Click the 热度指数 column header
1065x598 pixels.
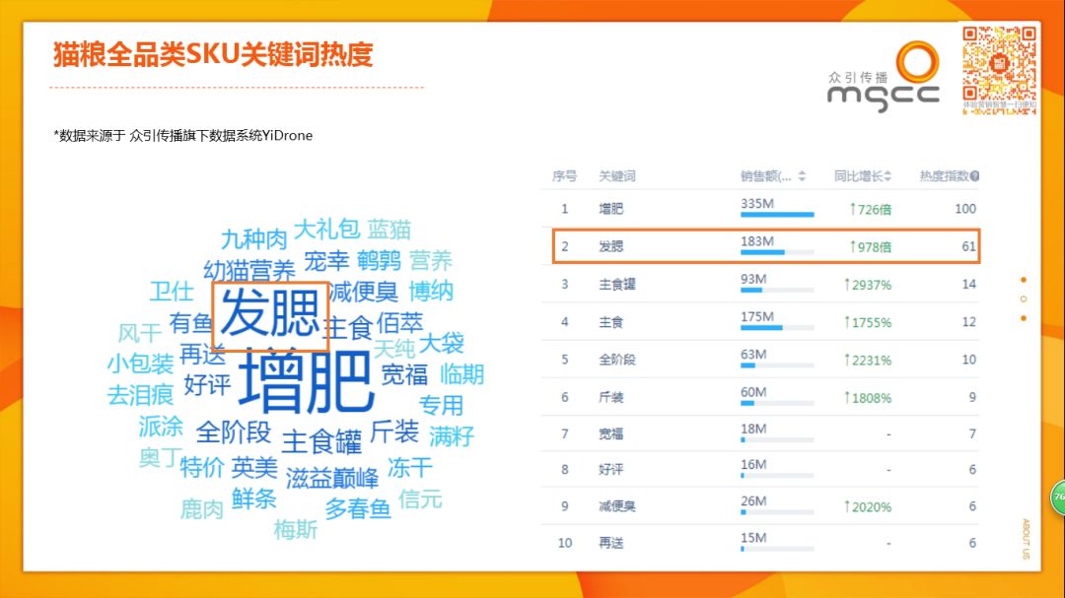pyautogui.click(x=944, y=176)
